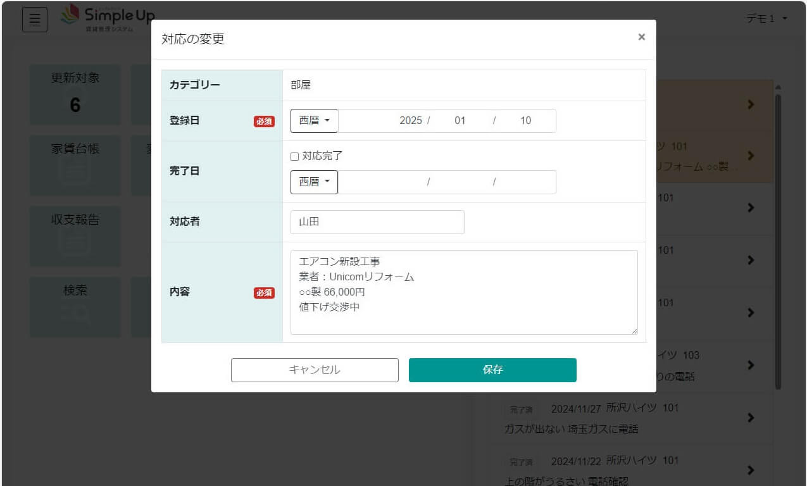Screen dimensions: 807x486
Task: Click the scrollbar of the 対応 list
Action: [x=778, y=240]
